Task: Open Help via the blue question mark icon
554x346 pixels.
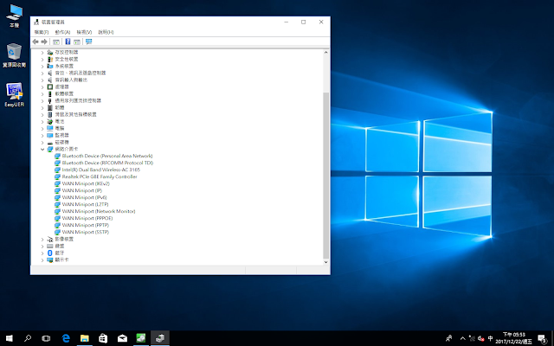Action: click(x=68, y=42)
